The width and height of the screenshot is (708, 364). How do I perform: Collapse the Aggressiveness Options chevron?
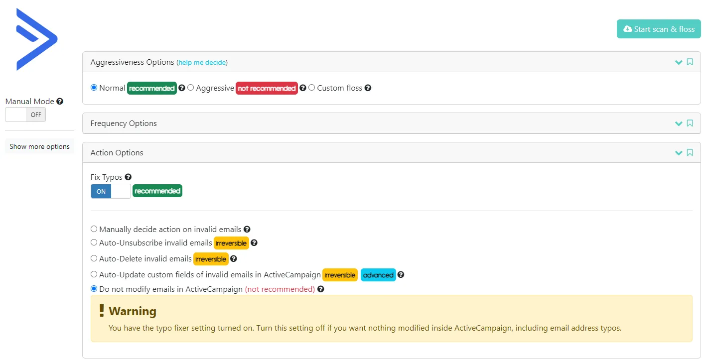[x=678, y=62]
